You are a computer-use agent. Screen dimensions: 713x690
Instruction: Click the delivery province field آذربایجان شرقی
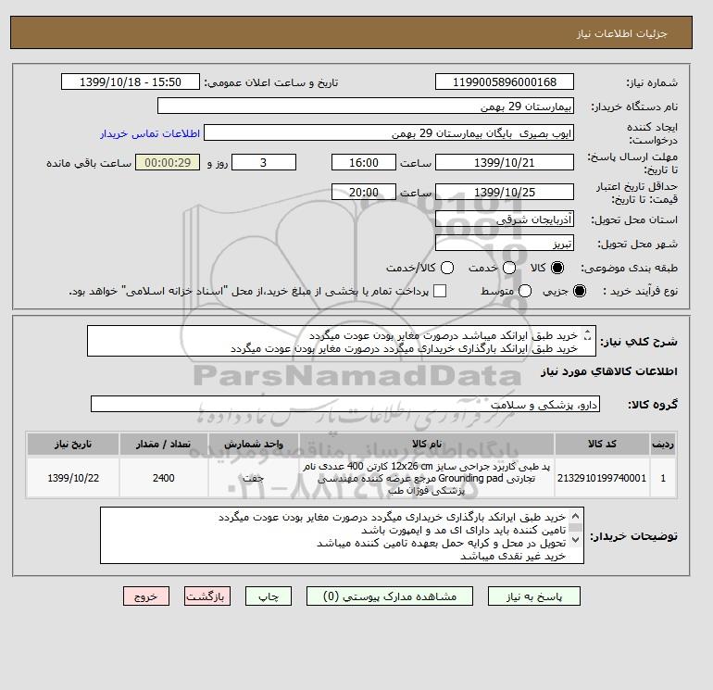click(x=505, y=220)
